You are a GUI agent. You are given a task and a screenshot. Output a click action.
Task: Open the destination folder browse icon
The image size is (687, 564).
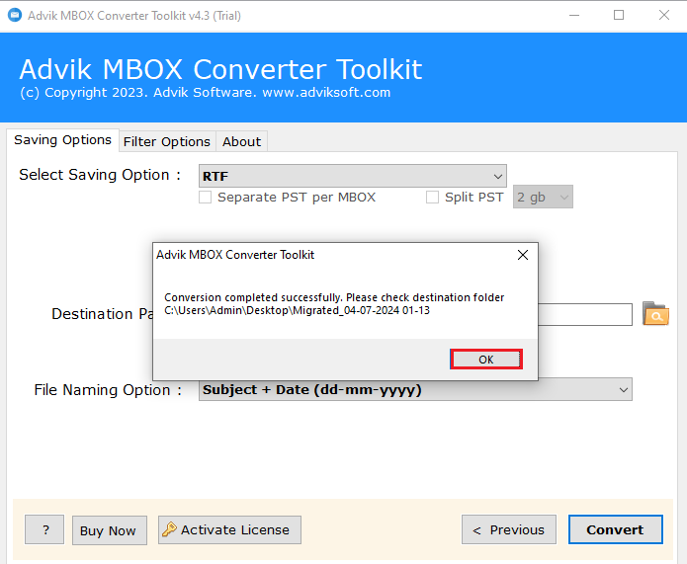(x=655, y=313)
